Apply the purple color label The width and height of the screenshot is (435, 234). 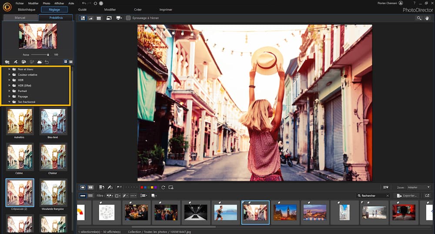(155, 187)
